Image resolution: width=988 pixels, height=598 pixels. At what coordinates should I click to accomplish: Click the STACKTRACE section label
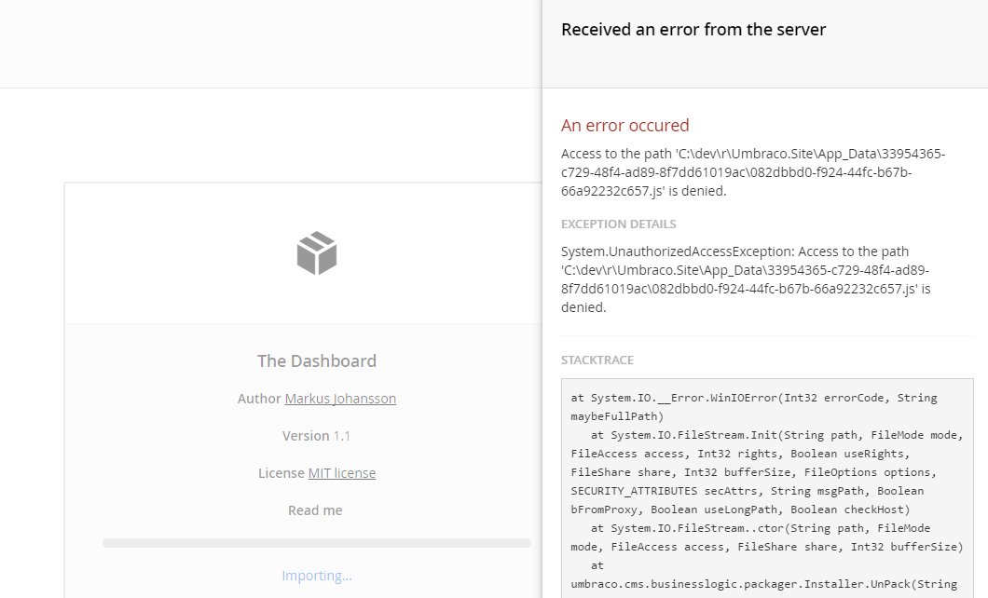pos(597,360)
